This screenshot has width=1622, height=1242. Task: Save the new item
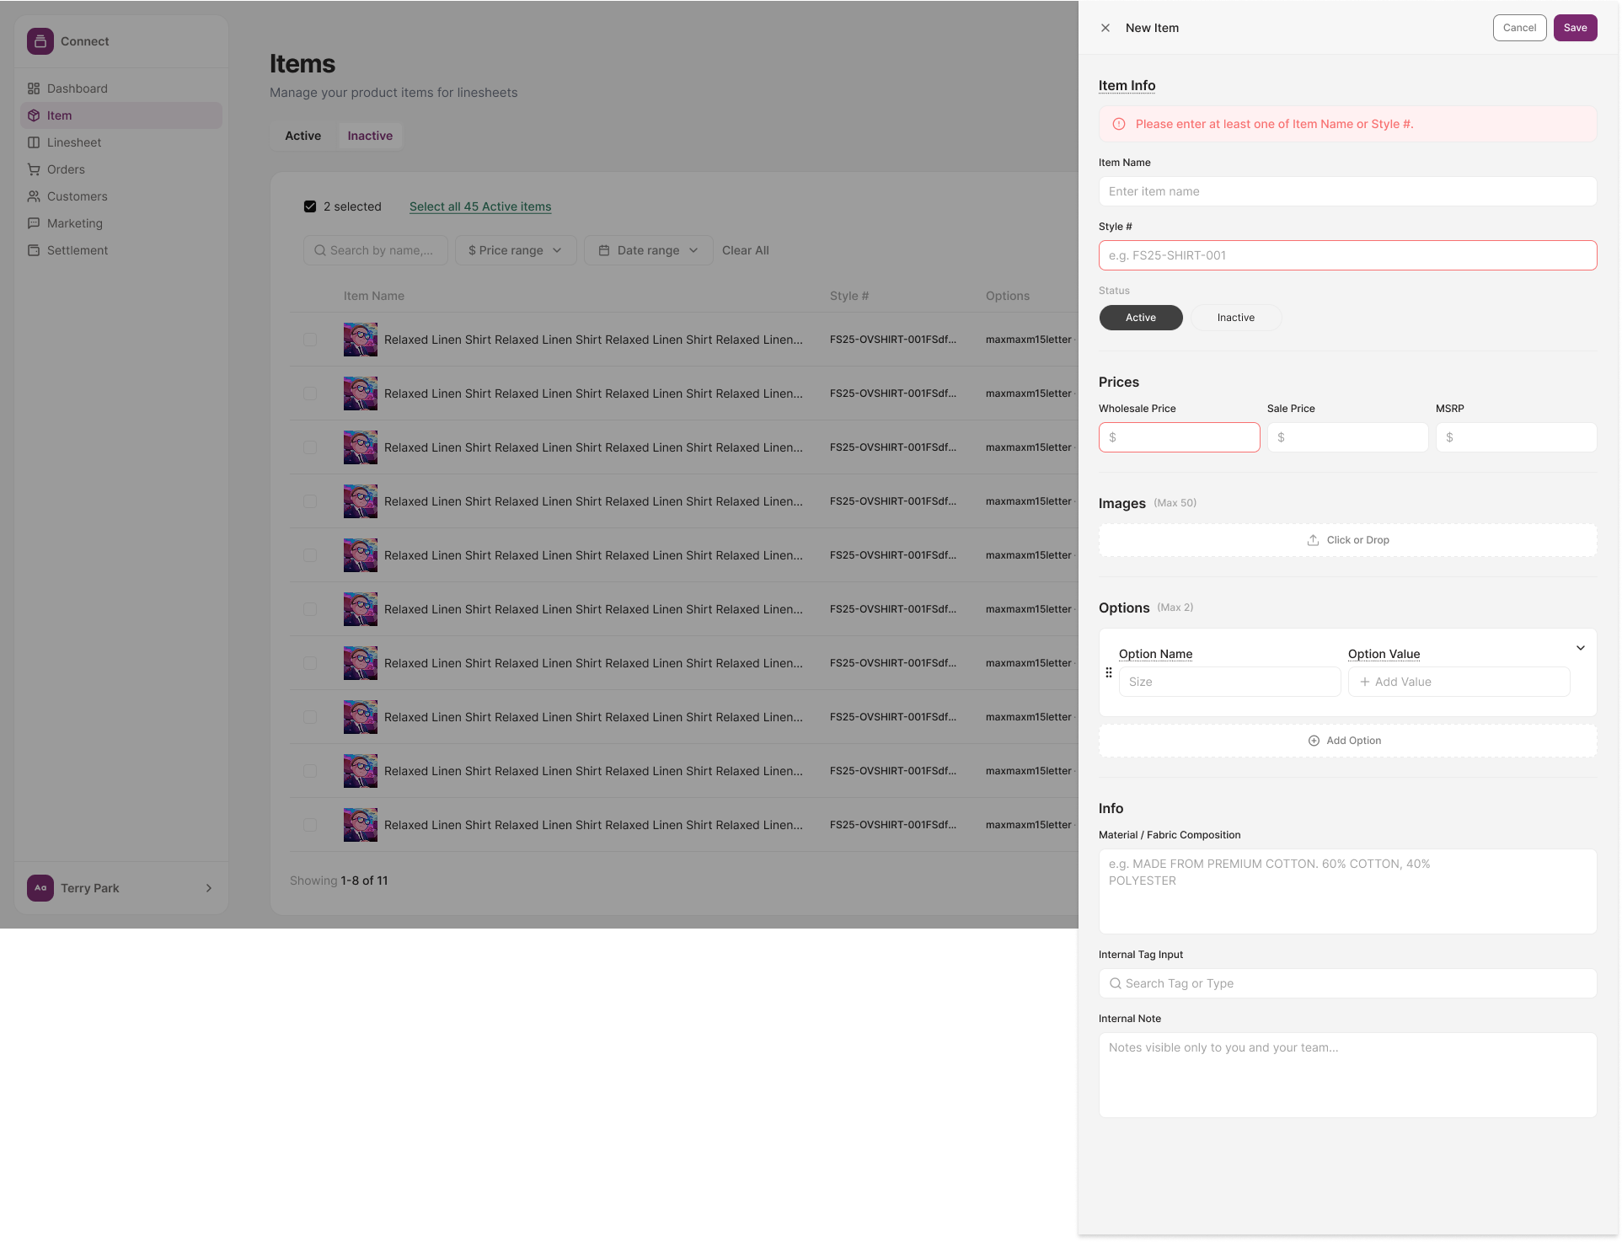click(1575, 28)
